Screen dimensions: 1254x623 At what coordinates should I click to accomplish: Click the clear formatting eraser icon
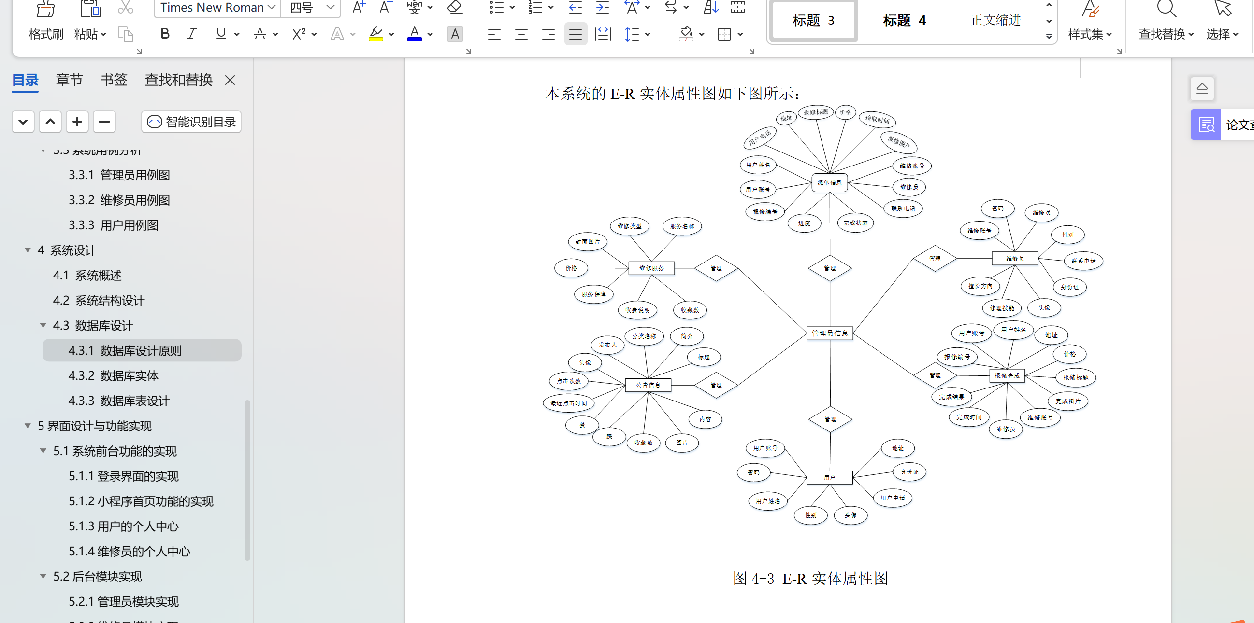(454, 7)
